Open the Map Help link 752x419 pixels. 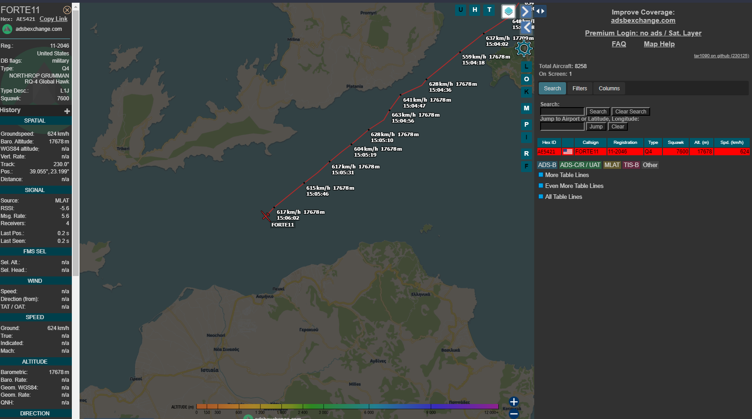click(659, 44)
